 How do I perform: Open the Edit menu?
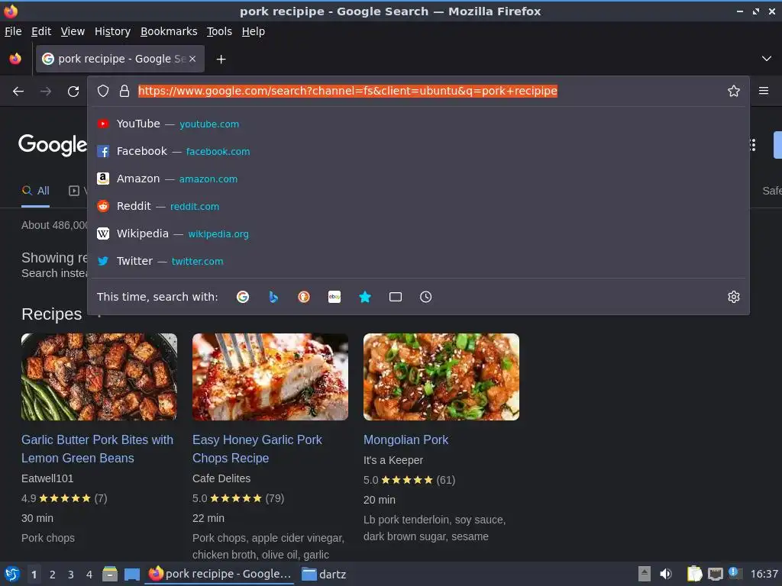click(x=41, y=31)
